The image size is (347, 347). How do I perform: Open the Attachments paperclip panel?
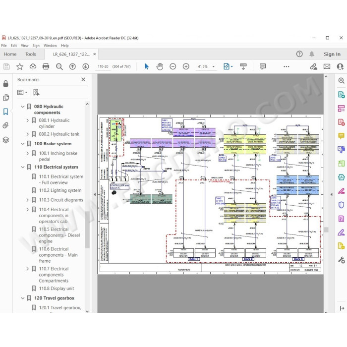click(x=6, y=125)
